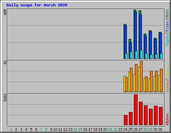Image resolution: width=171 pixels, height=133 pixels.
Task: Select the orange Sites bar for day 29
Action: click(151, 81)
